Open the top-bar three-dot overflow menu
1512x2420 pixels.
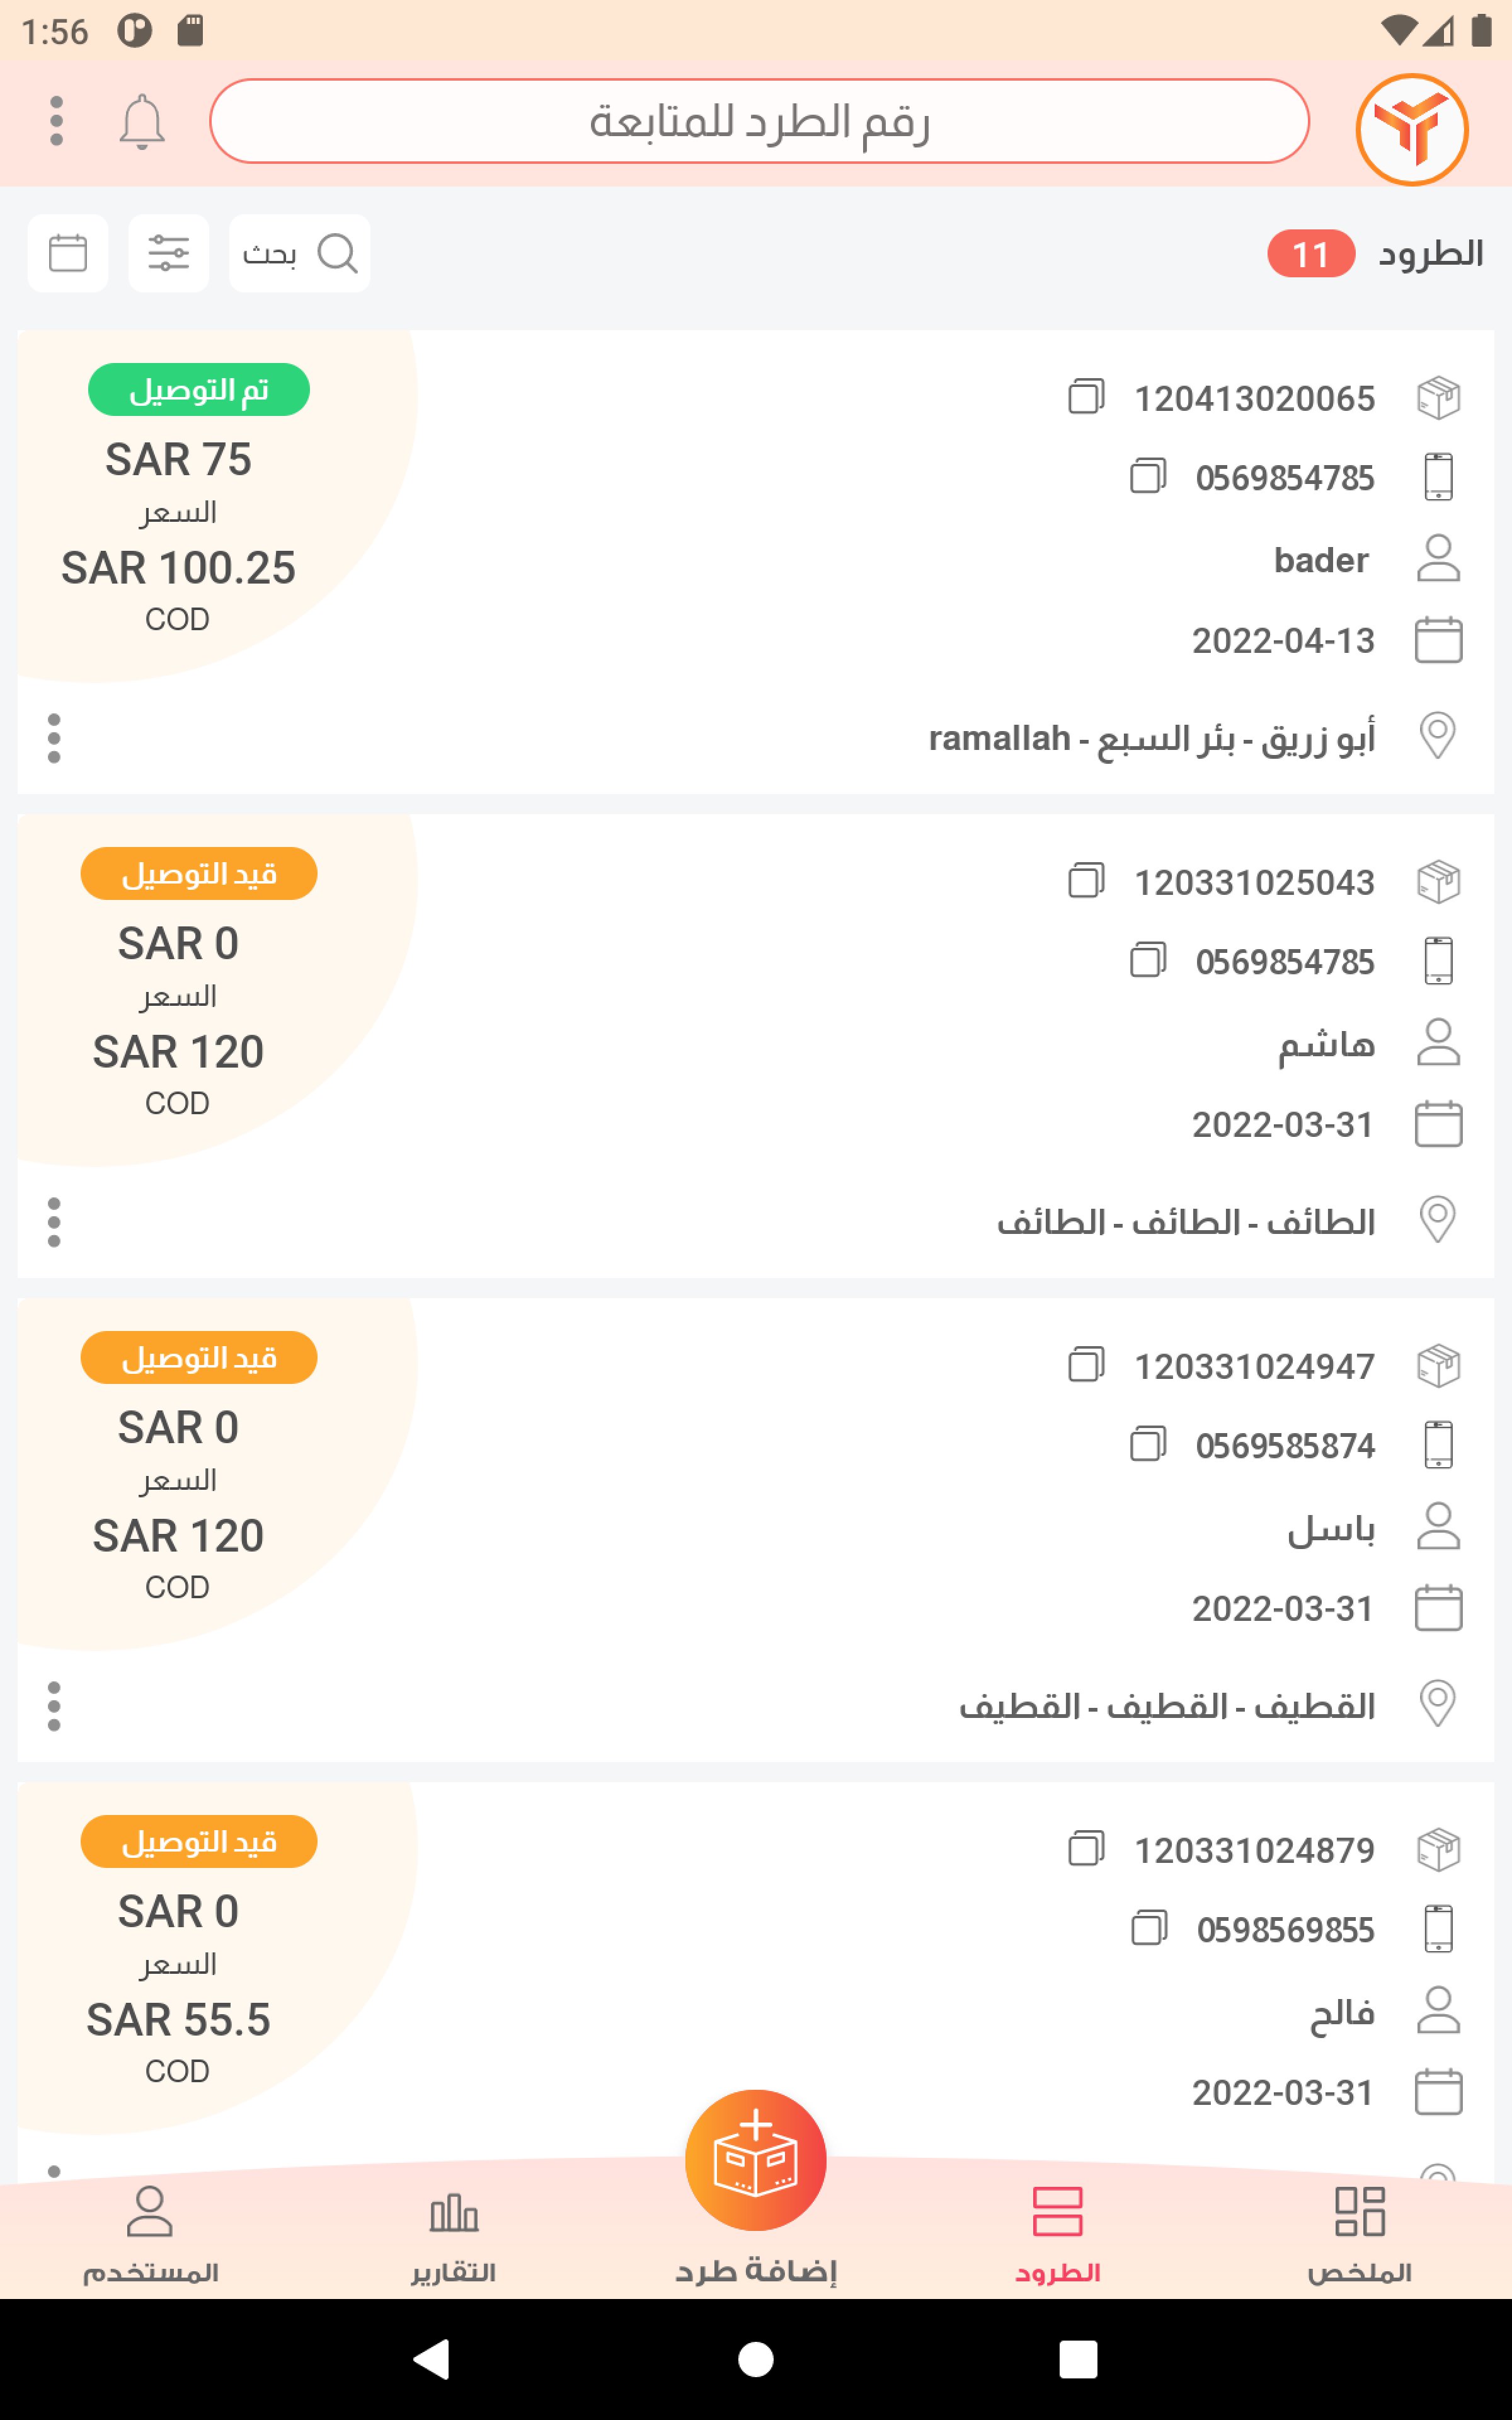(x=57, y=122)
